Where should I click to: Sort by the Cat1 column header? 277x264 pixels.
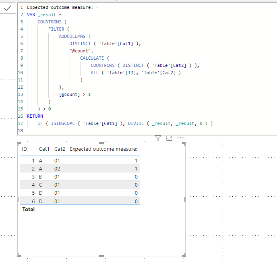[x=44, y=149]
